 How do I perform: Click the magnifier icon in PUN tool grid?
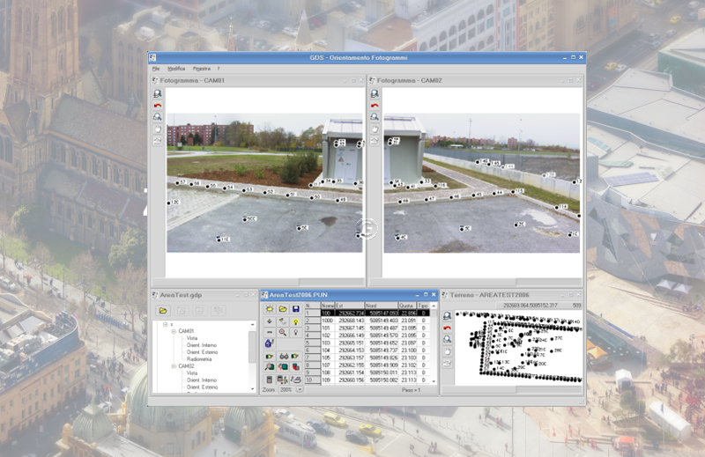[x=283, y=332]
